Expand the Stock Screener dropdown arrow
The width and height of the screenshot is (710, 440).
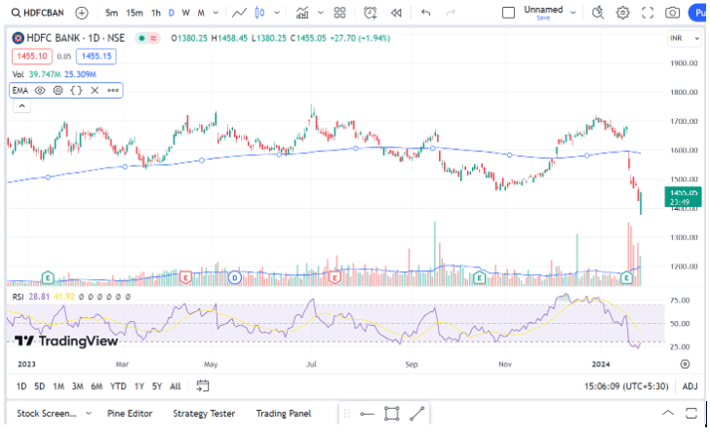point(89,414)
